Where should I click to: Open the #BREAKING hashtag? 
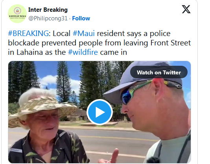tap(28, 33)
